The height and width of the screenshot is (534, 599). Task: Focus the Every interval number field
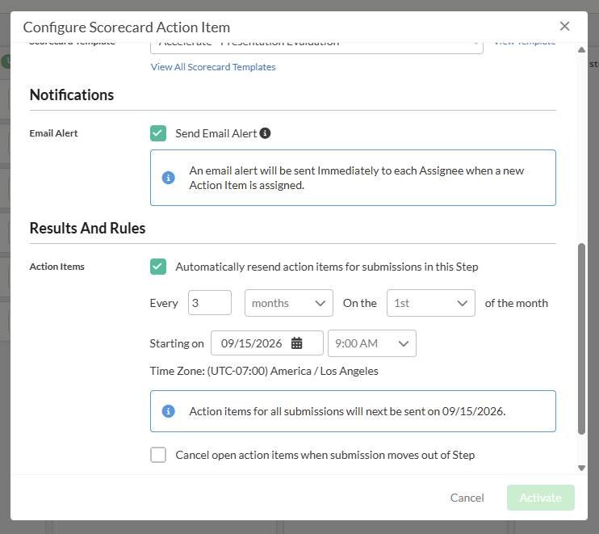[x=210, y=303]
